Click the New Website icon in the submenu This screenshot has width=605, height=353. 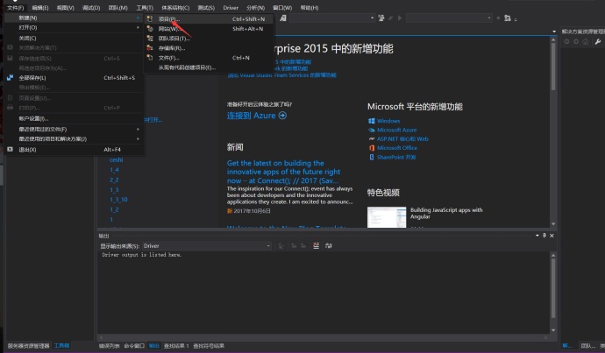[150, 29]
